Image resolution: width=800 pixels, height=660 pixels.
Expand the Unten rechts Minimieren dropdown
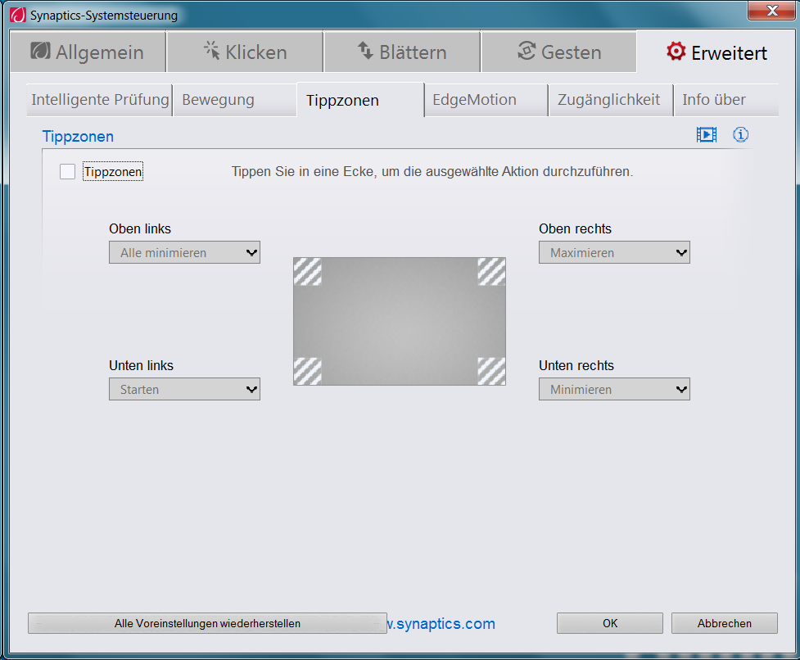(x=614, y=389)
